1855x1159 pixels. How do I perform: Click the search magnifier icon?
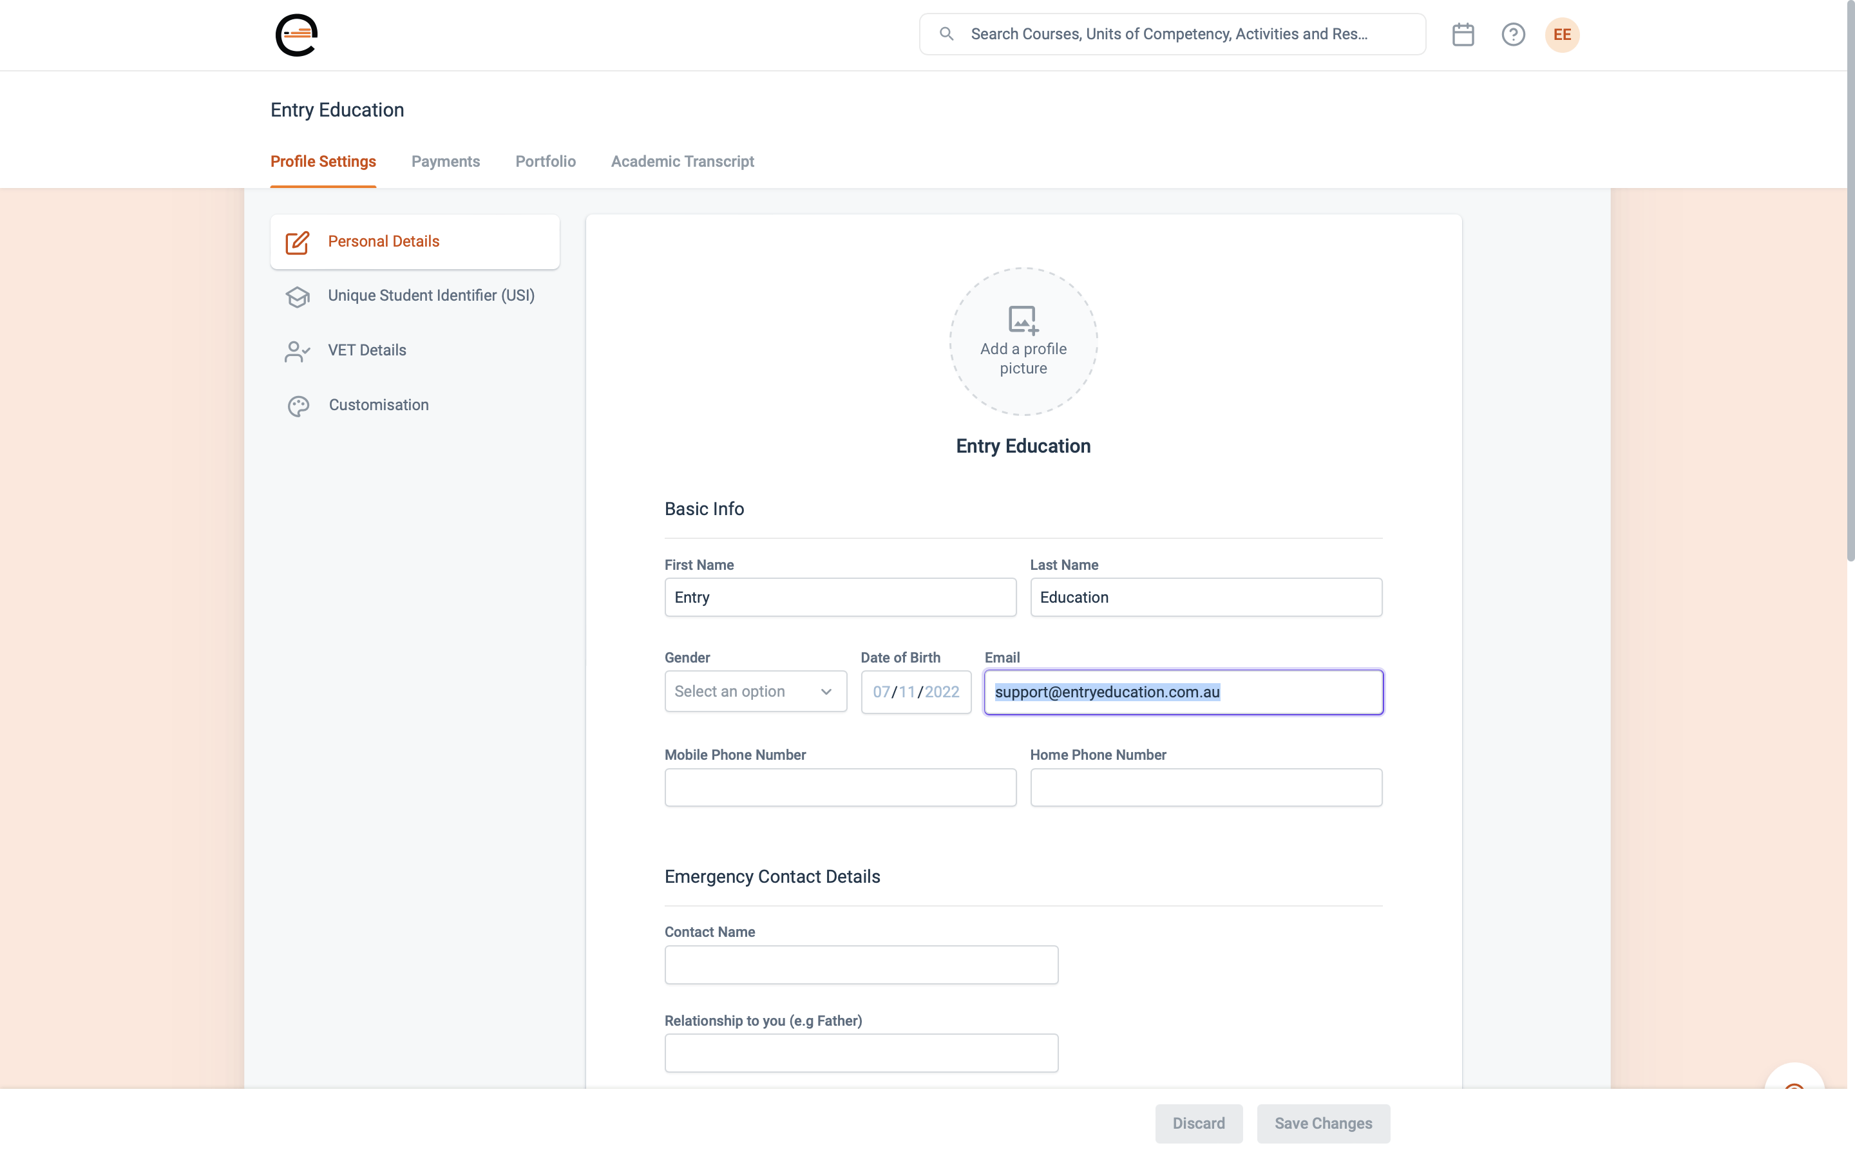point(946,33)
